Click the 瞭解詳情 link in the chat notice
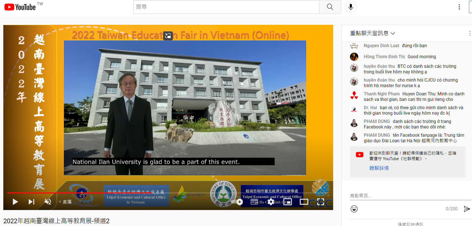 pyautogui.click(x=379, y=168)
